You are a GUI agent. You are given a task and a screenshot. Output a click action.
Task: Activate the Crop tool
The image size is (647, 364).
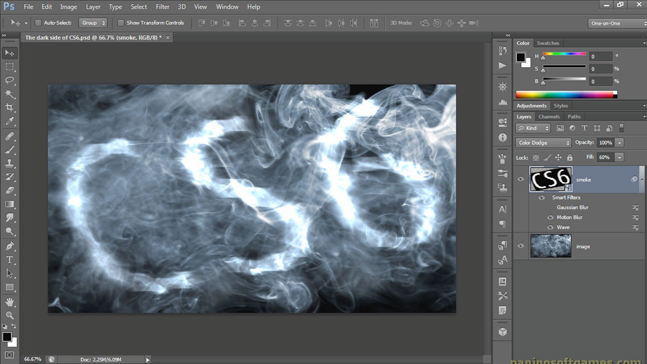(10, 108)
